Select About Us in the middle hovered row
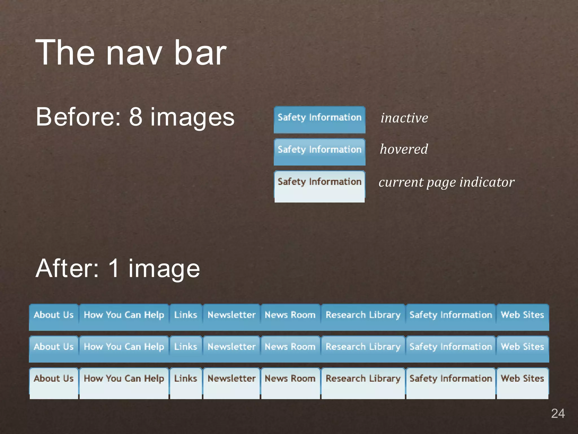578x434 pixels. click(54, 349)
